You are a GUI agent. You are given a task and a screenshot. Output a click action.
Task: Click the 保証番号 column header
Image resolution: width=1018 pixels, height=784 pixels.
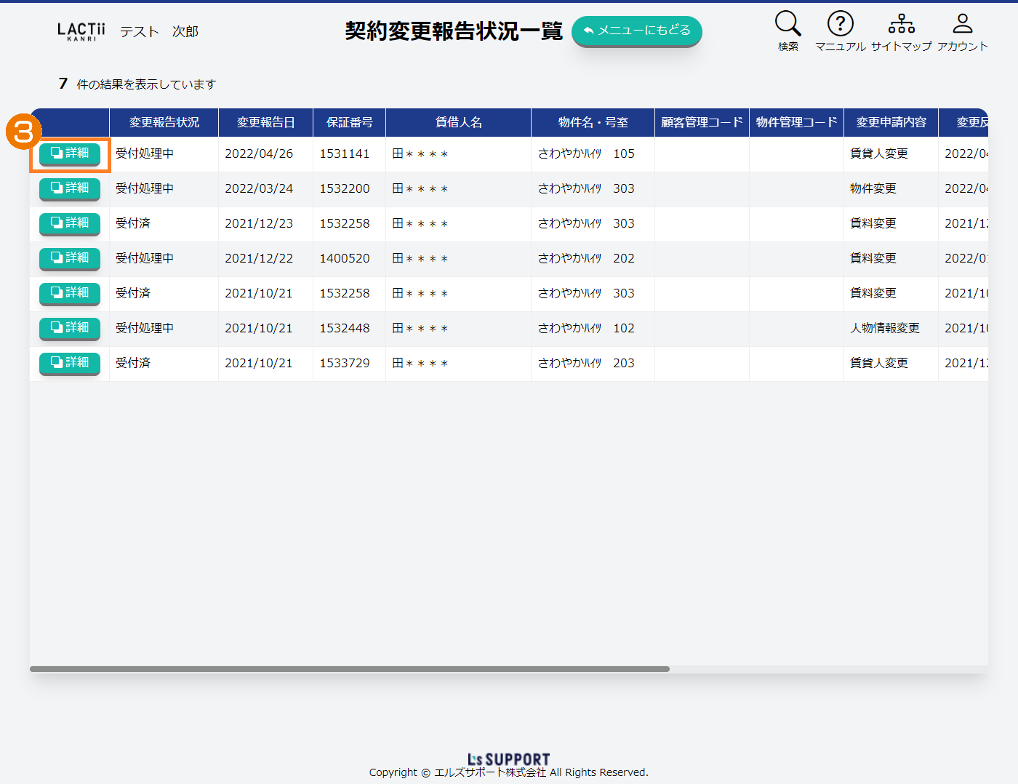click(349, 122)
